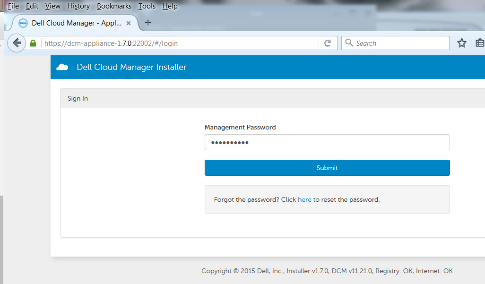The height and width of the screenshot is (284, 485).
Task: Submit the management password
Action: (327, 168)
